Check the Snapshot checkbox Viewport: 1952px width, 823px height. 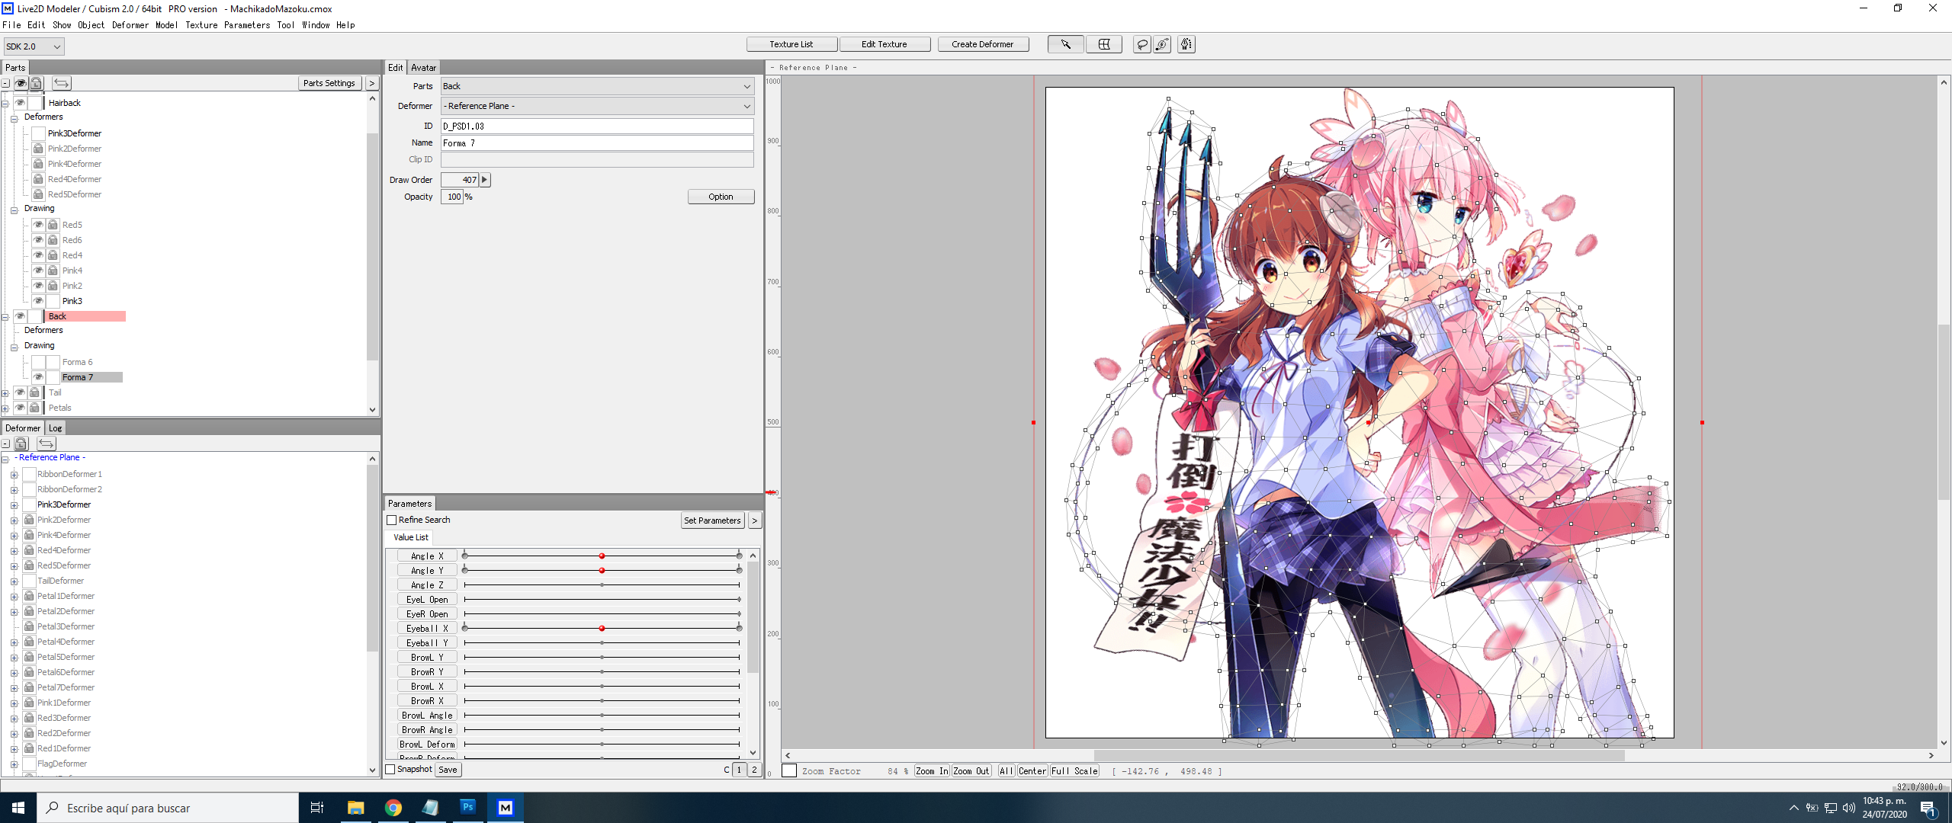click(x=390, y=770)
